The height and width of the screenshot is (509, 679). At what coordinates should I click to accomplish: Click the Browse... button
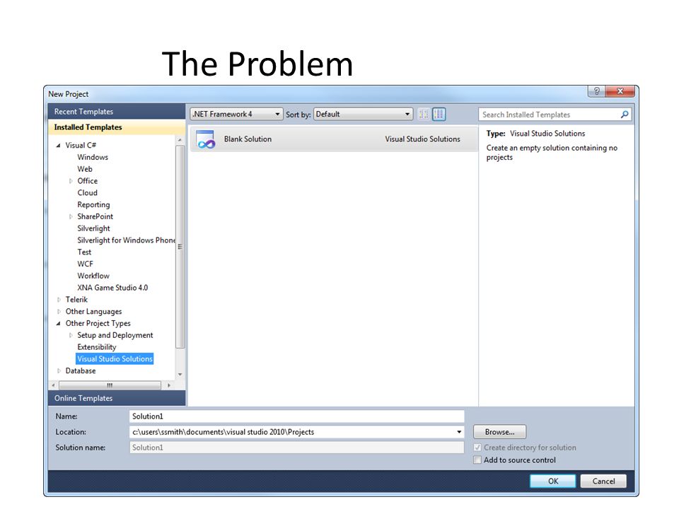click(x=500, y=432)
